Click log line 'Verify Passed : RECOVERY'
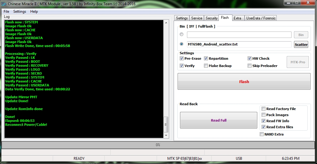Viewport: 317px width, 164px height. tap(27, 65)
